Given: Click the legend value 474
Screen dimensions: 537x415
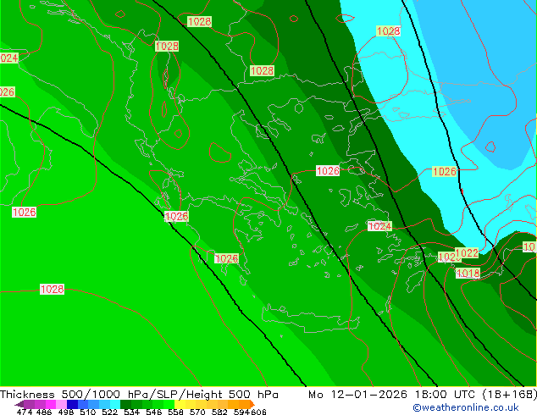Looking at the screenshot, I should coord(25,412).
